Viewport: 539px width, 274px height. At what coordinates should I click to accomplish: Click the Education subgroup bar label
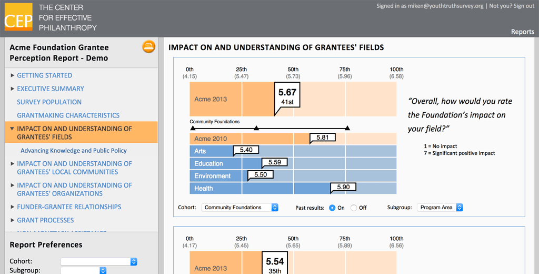208,163
